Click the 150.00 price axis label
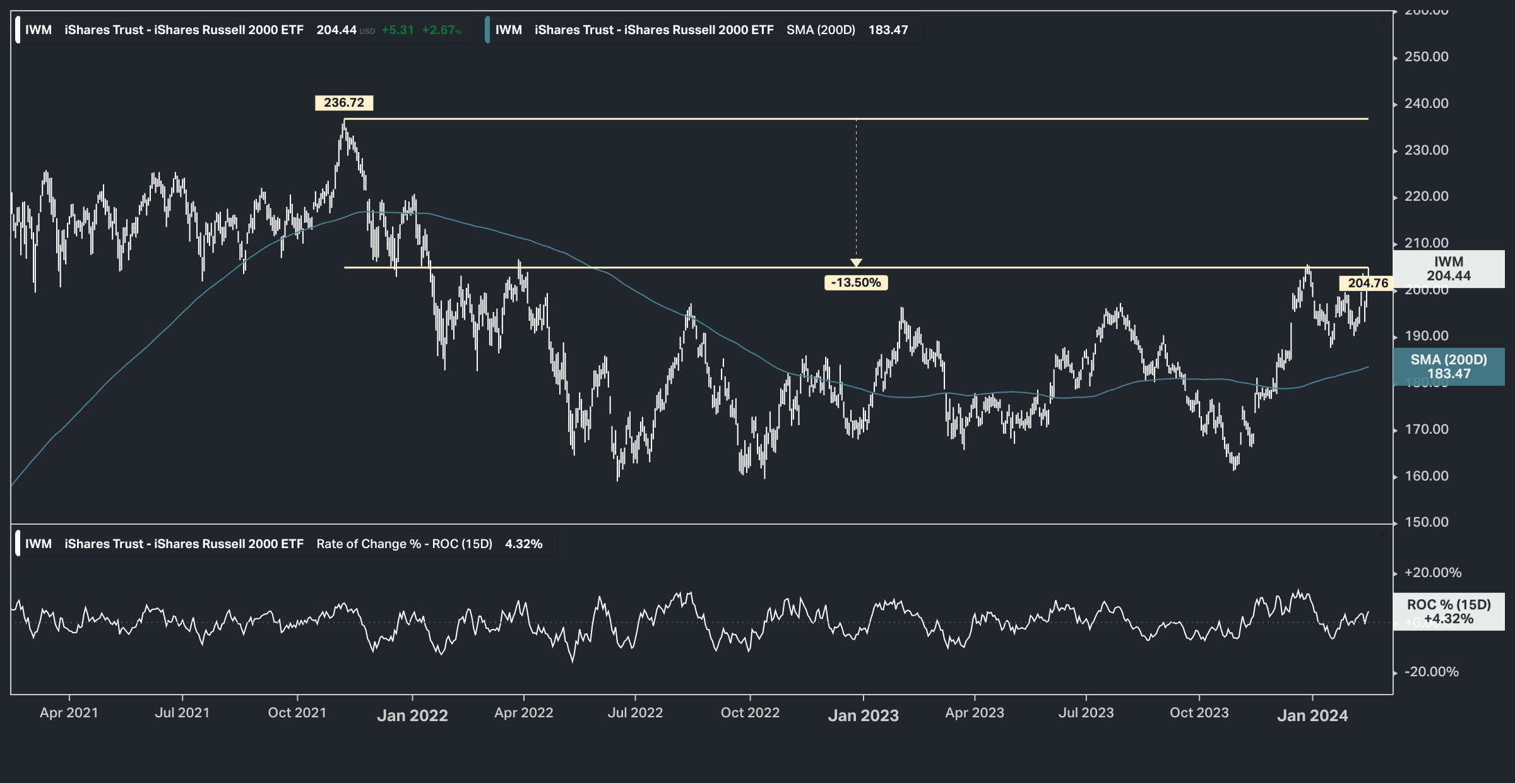The height and width of the screenshot is (783, 1515). pos(1426,522)
